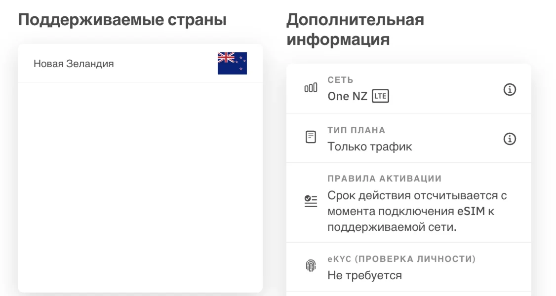Click the LTE badge next to One NZ
556x296 pixels.
tap(380, 96)
